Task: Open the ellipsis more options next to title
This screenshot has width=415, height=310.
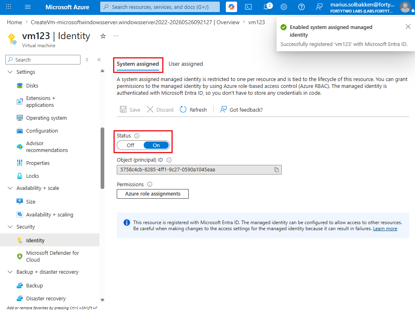Action: (x=116, y=36)
